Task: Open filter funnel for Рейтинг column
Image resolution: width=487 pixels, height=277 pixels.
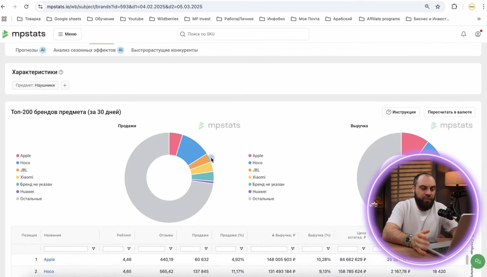Action: 129,249
